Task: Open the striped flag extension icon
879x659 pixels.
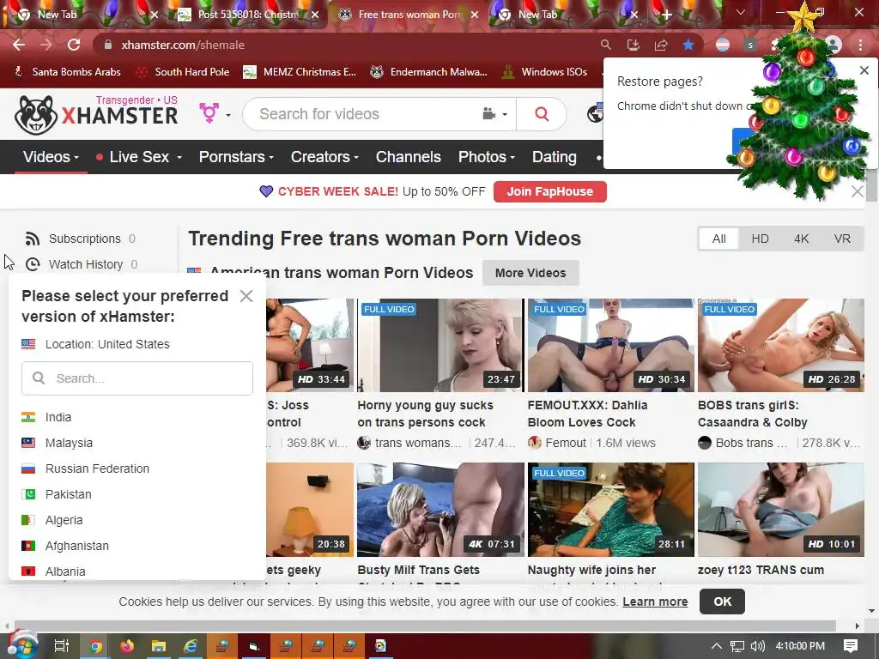Action: pyautogui.click(x=723, y=45)
